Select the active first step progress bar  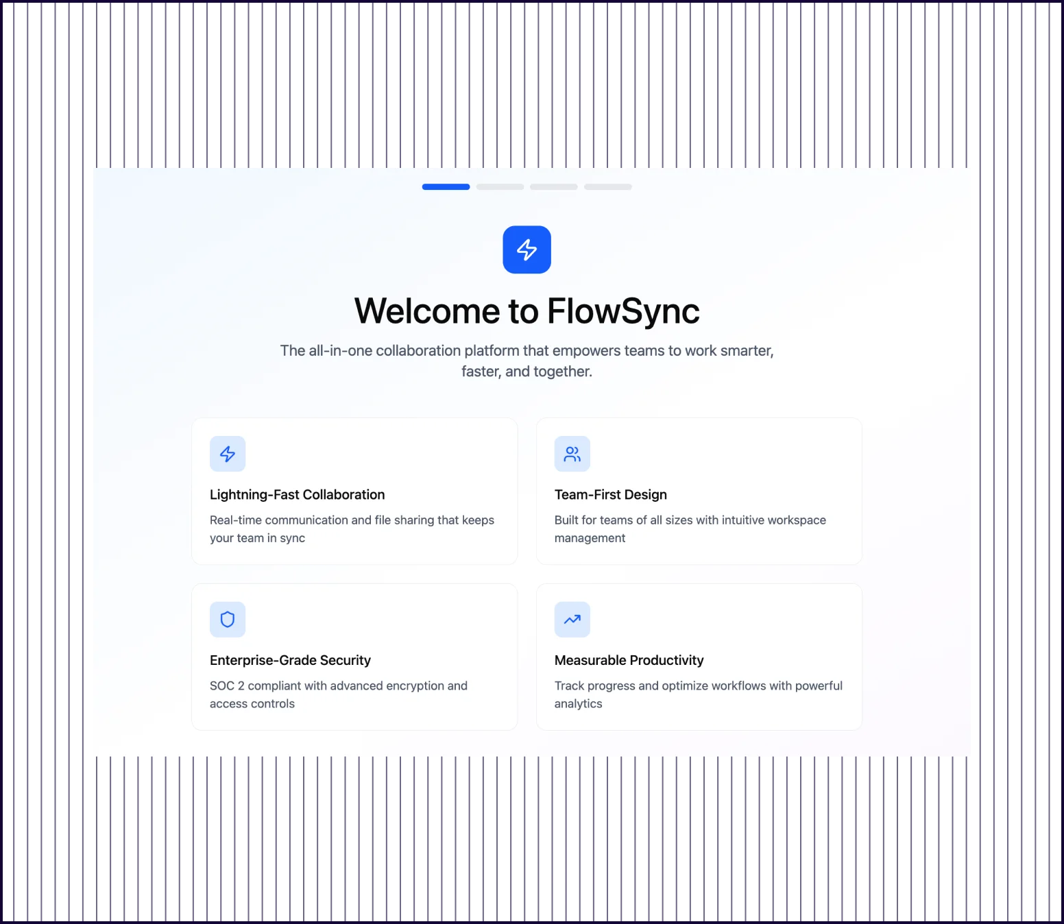[446, 186]
